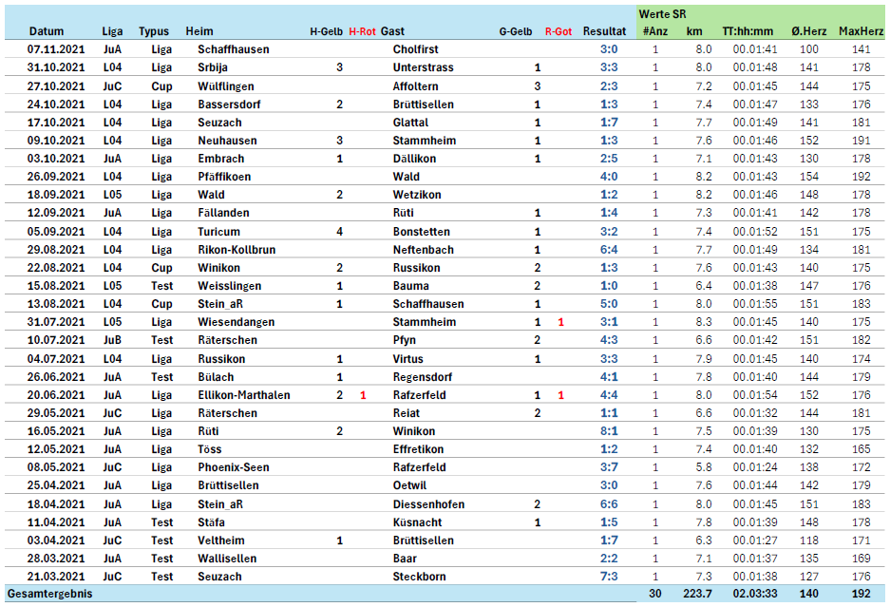Select the home team cell Turicum

click(x=218, y=232)
